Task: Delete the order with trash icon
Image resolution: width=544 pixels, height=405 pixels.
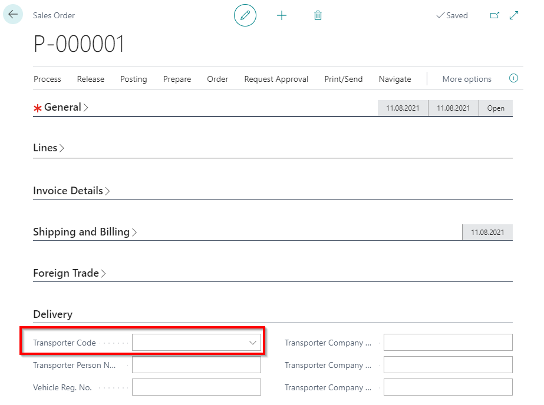Action: [318, 15]
